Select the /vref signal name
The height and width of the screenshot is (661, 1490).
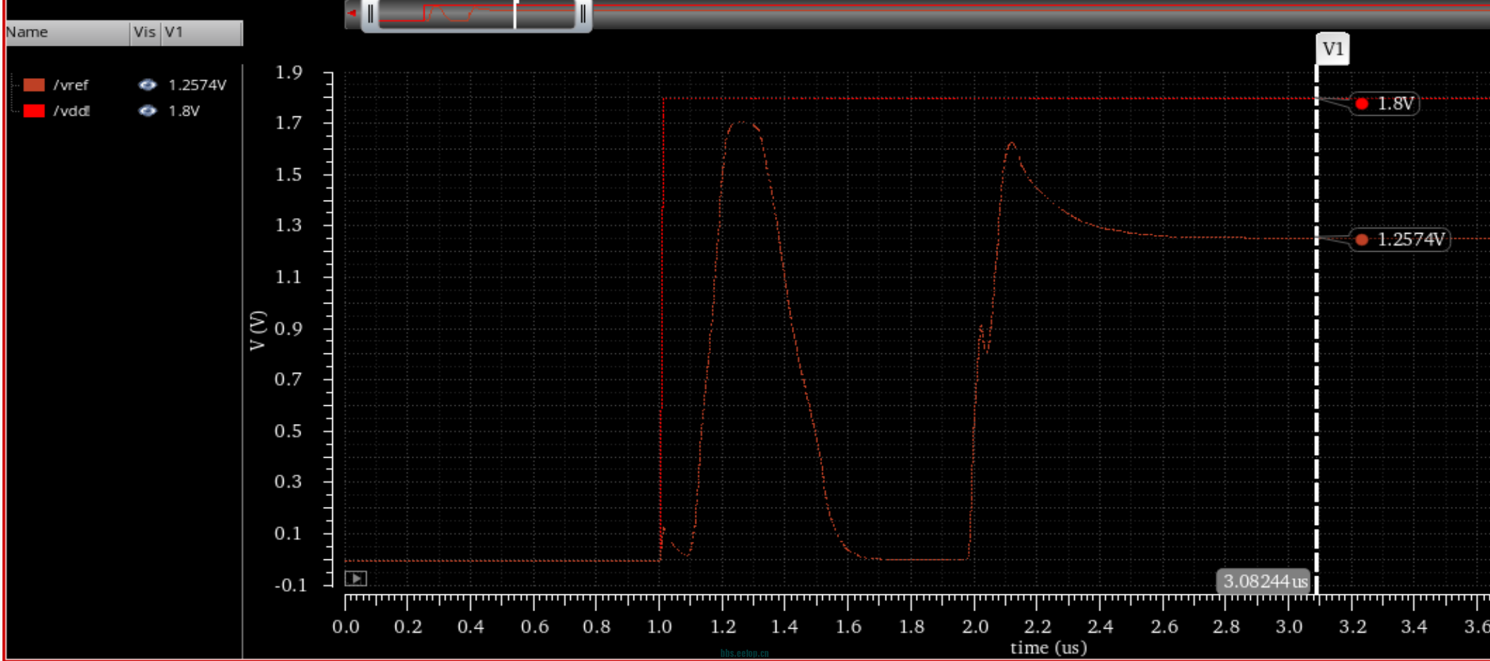coord(71,85)
